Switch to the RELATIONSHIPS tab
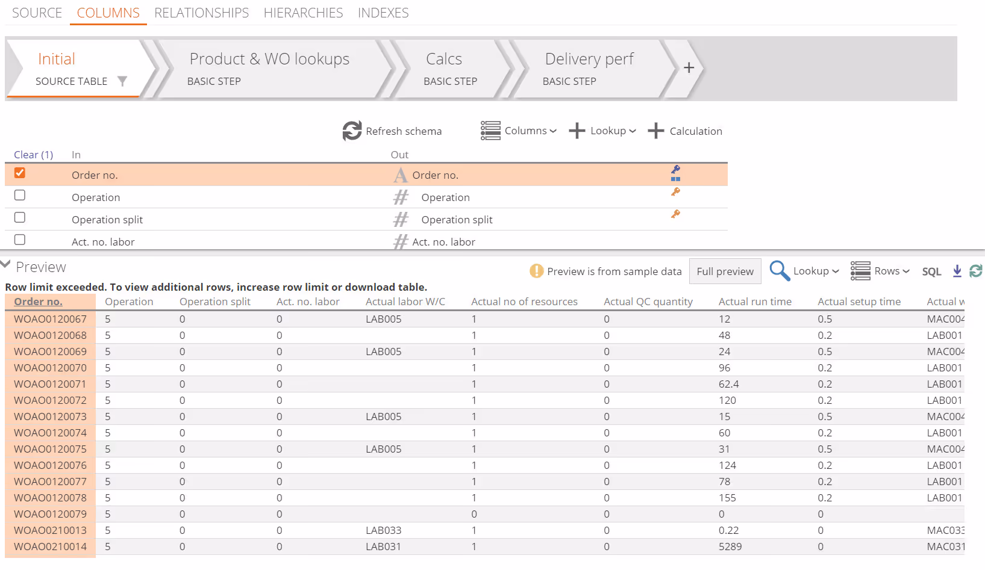Image resolution: width=985 pixels, height=570 pixels. [x=201, y=13]
